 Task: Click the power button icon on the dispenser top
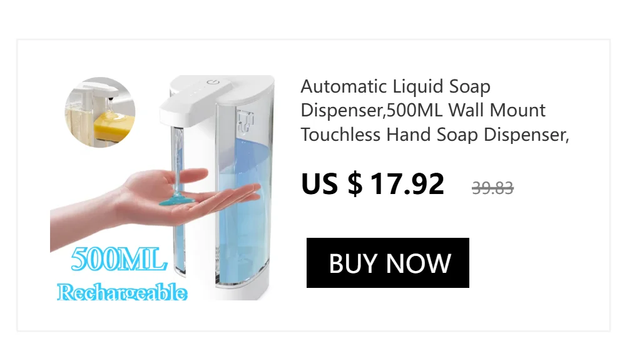213,83
